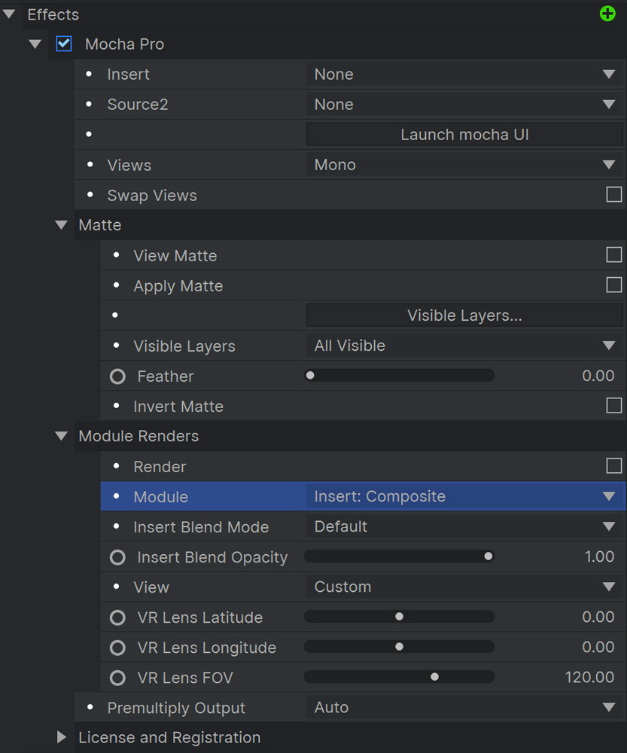Image resolution: width=627 pixels, height=753 pixels.
Task: Enable the View Matte checkbox
Action: pyautogui.click(x=614, y=255)
